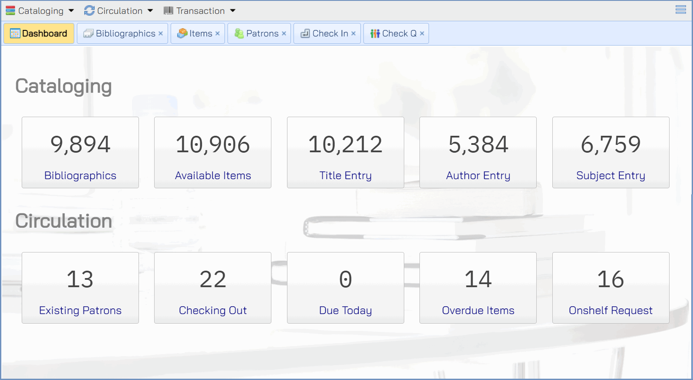Expand the Cataloging menu dropdown arrow

(71, 11)
